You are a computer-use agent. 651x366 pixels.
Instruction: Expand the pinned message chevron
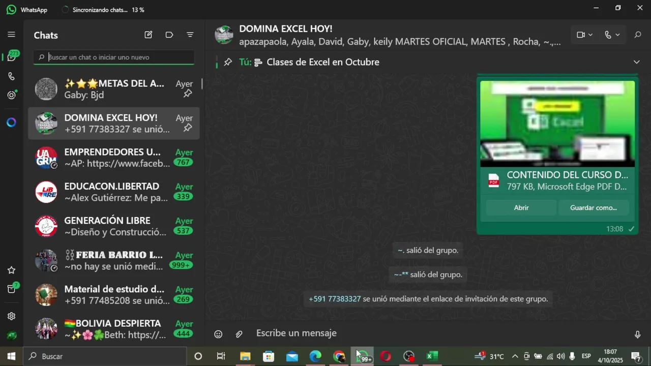636,62
